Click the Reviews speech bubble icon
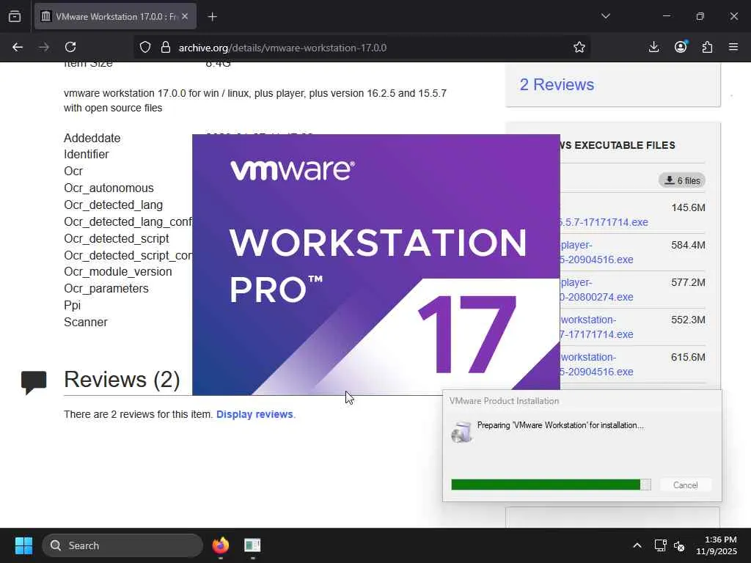Viewport: 751px width, 563px height. click(34, 382)
